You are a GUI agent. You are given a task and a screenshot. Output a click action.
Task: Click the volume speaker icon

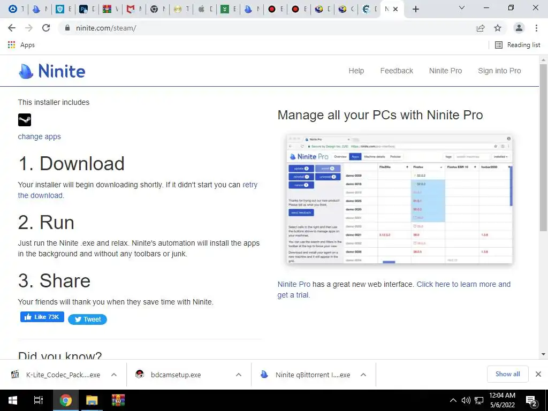click(x=466, y=400)
